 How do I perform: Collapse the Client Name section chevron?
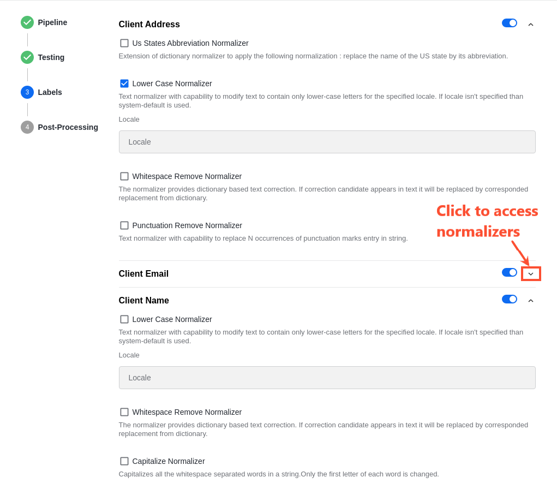click(531, 301)
